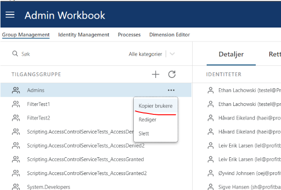This screenshot has width=281, height=190.
Task: Click the group icon beside FilterTest1
Action: [x=16, y=104]
